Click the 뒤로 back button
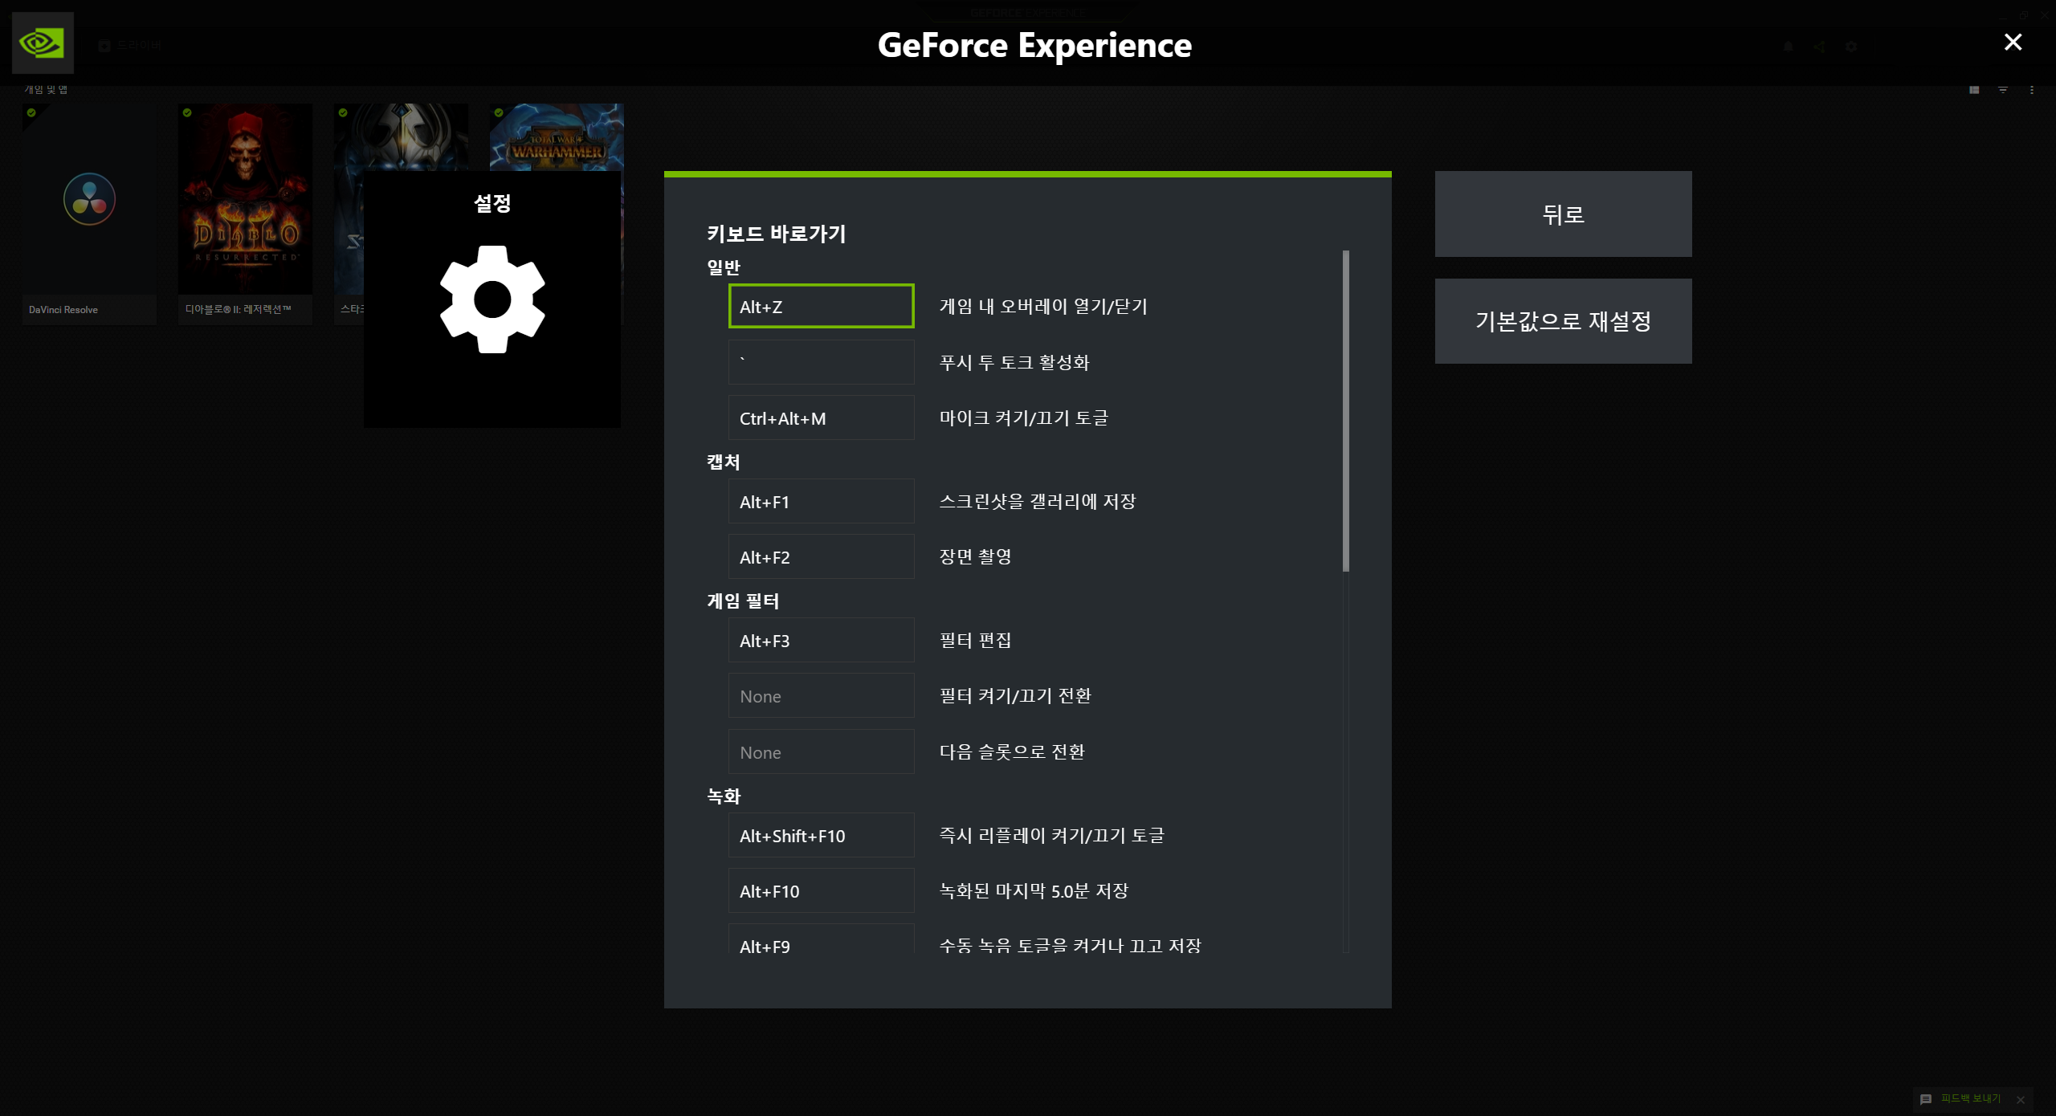Image resolution: width=2056 pixels, height=1116 pixels. pos(1562,214)
